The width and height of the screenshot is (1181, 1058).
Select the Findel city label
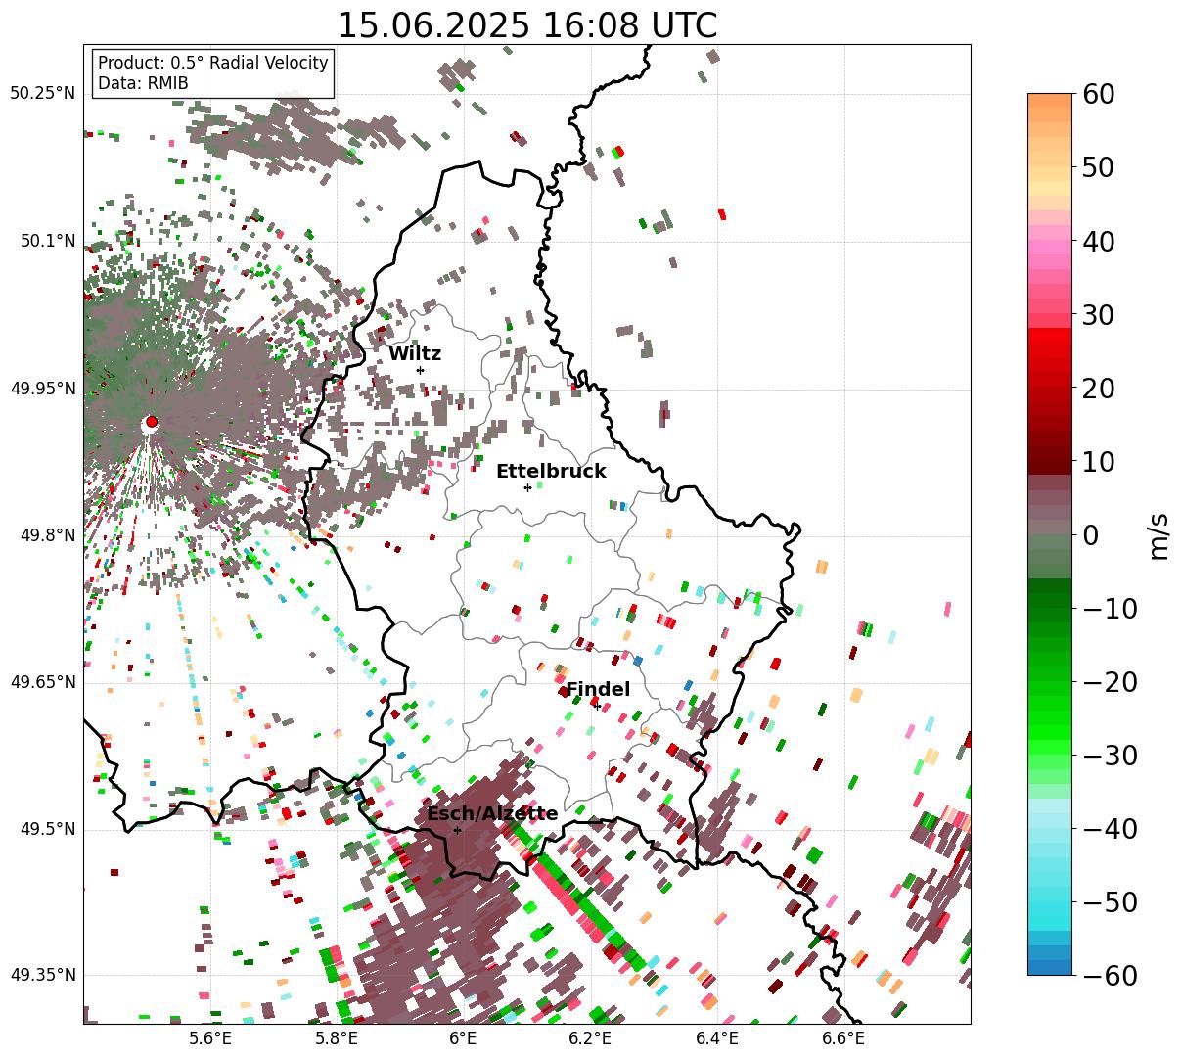(598, 690)
